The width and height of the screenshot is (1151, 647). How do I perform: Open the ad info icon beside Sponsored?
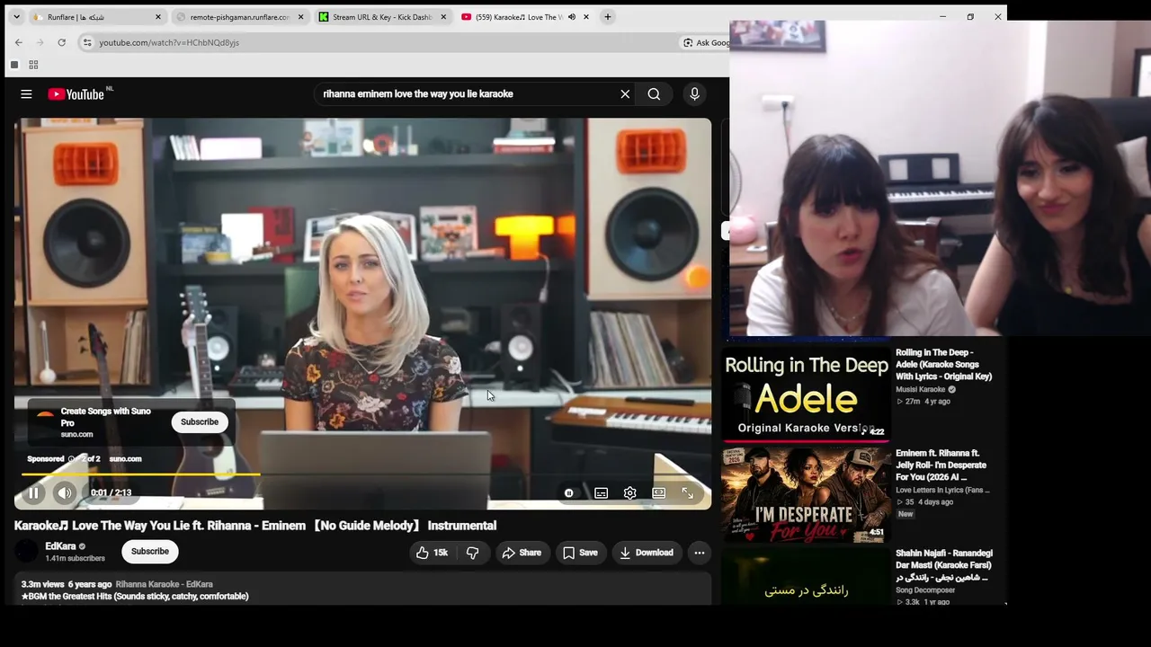[x=72, y=459]
